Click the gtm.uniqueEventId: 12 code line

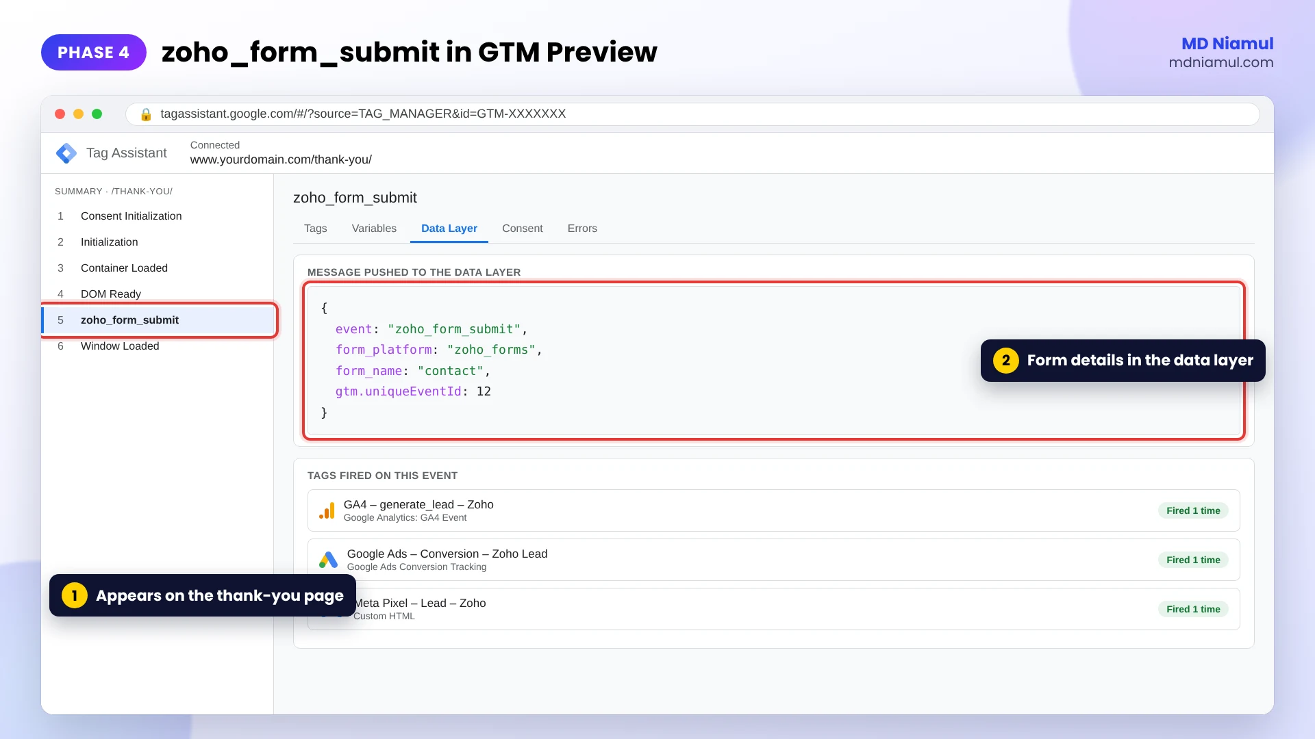coord(413,391)
